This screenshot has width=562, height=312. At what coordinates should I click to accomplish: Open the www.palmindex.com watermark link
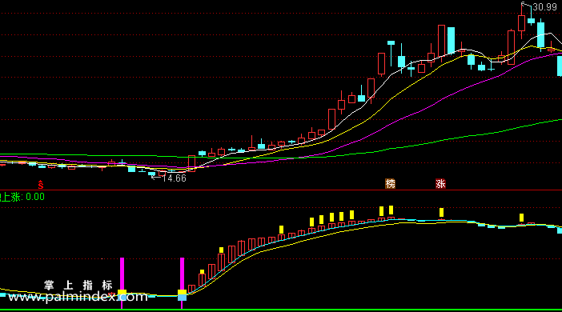(x=78, y=297)
